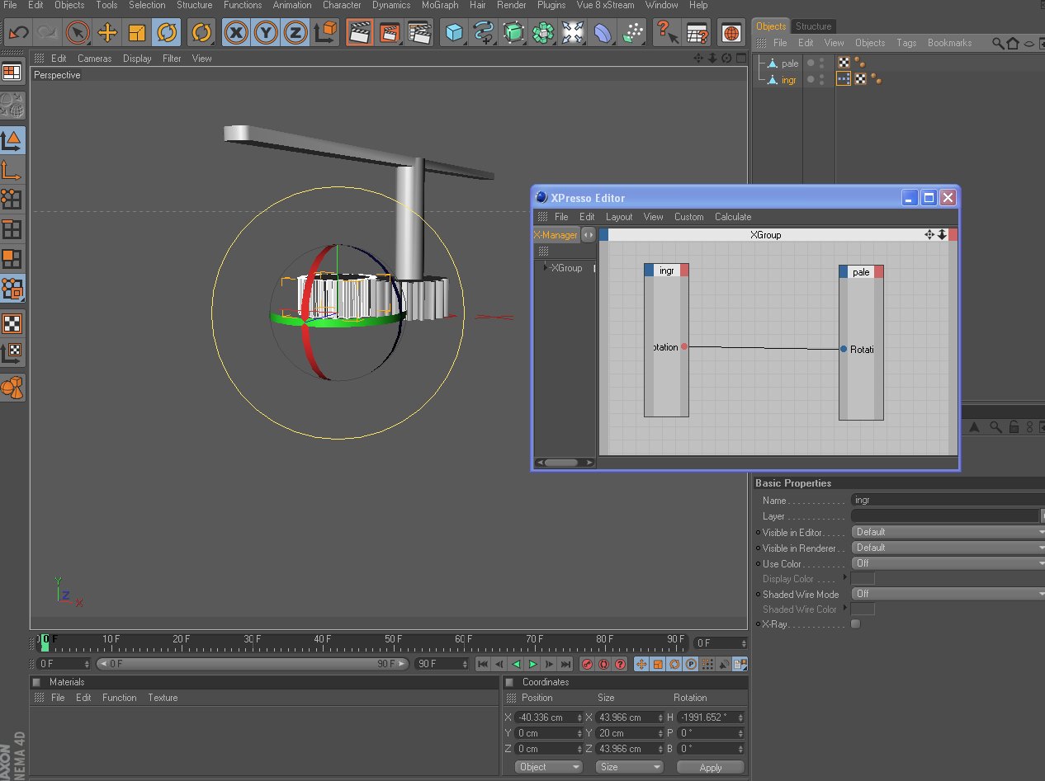Select the Move tool in top toolbar
The height and width of the screenshot is (781, 1045).
pos(107,33)
